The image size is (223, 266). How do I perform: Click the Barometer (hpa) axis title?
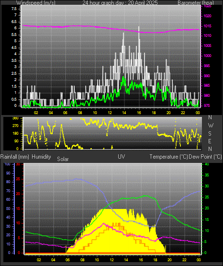click(196, 3)
